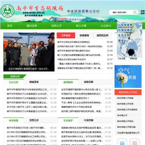Open the 公众参与 navigation item
The height and width of the screenshot is (145, 145).
[106, 26]
